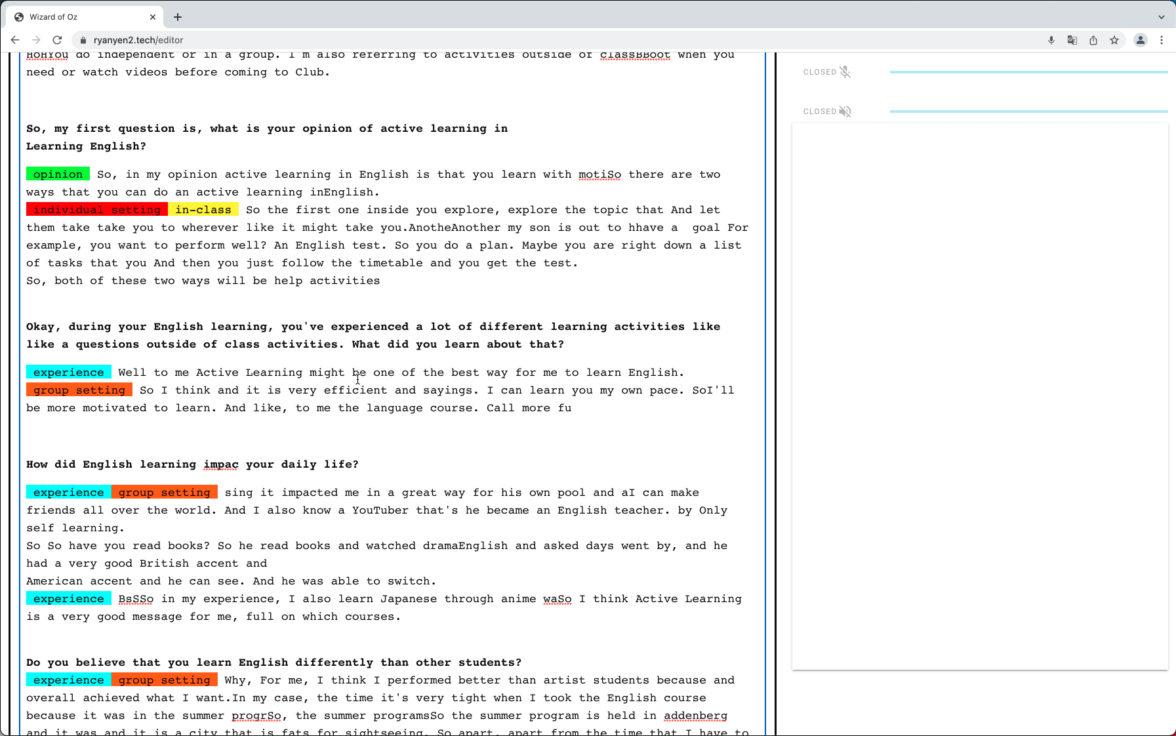1176x736 pixels.
Task: Open the browser profile avatar
Action: coord(1141,40)
